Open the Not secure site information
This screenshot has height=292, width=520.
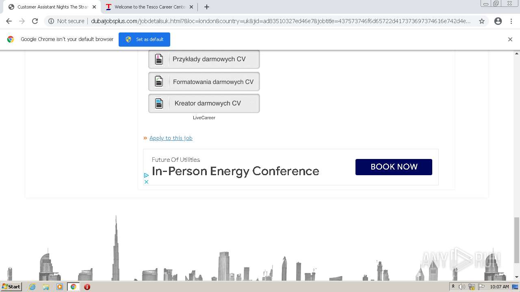(66, 21)
